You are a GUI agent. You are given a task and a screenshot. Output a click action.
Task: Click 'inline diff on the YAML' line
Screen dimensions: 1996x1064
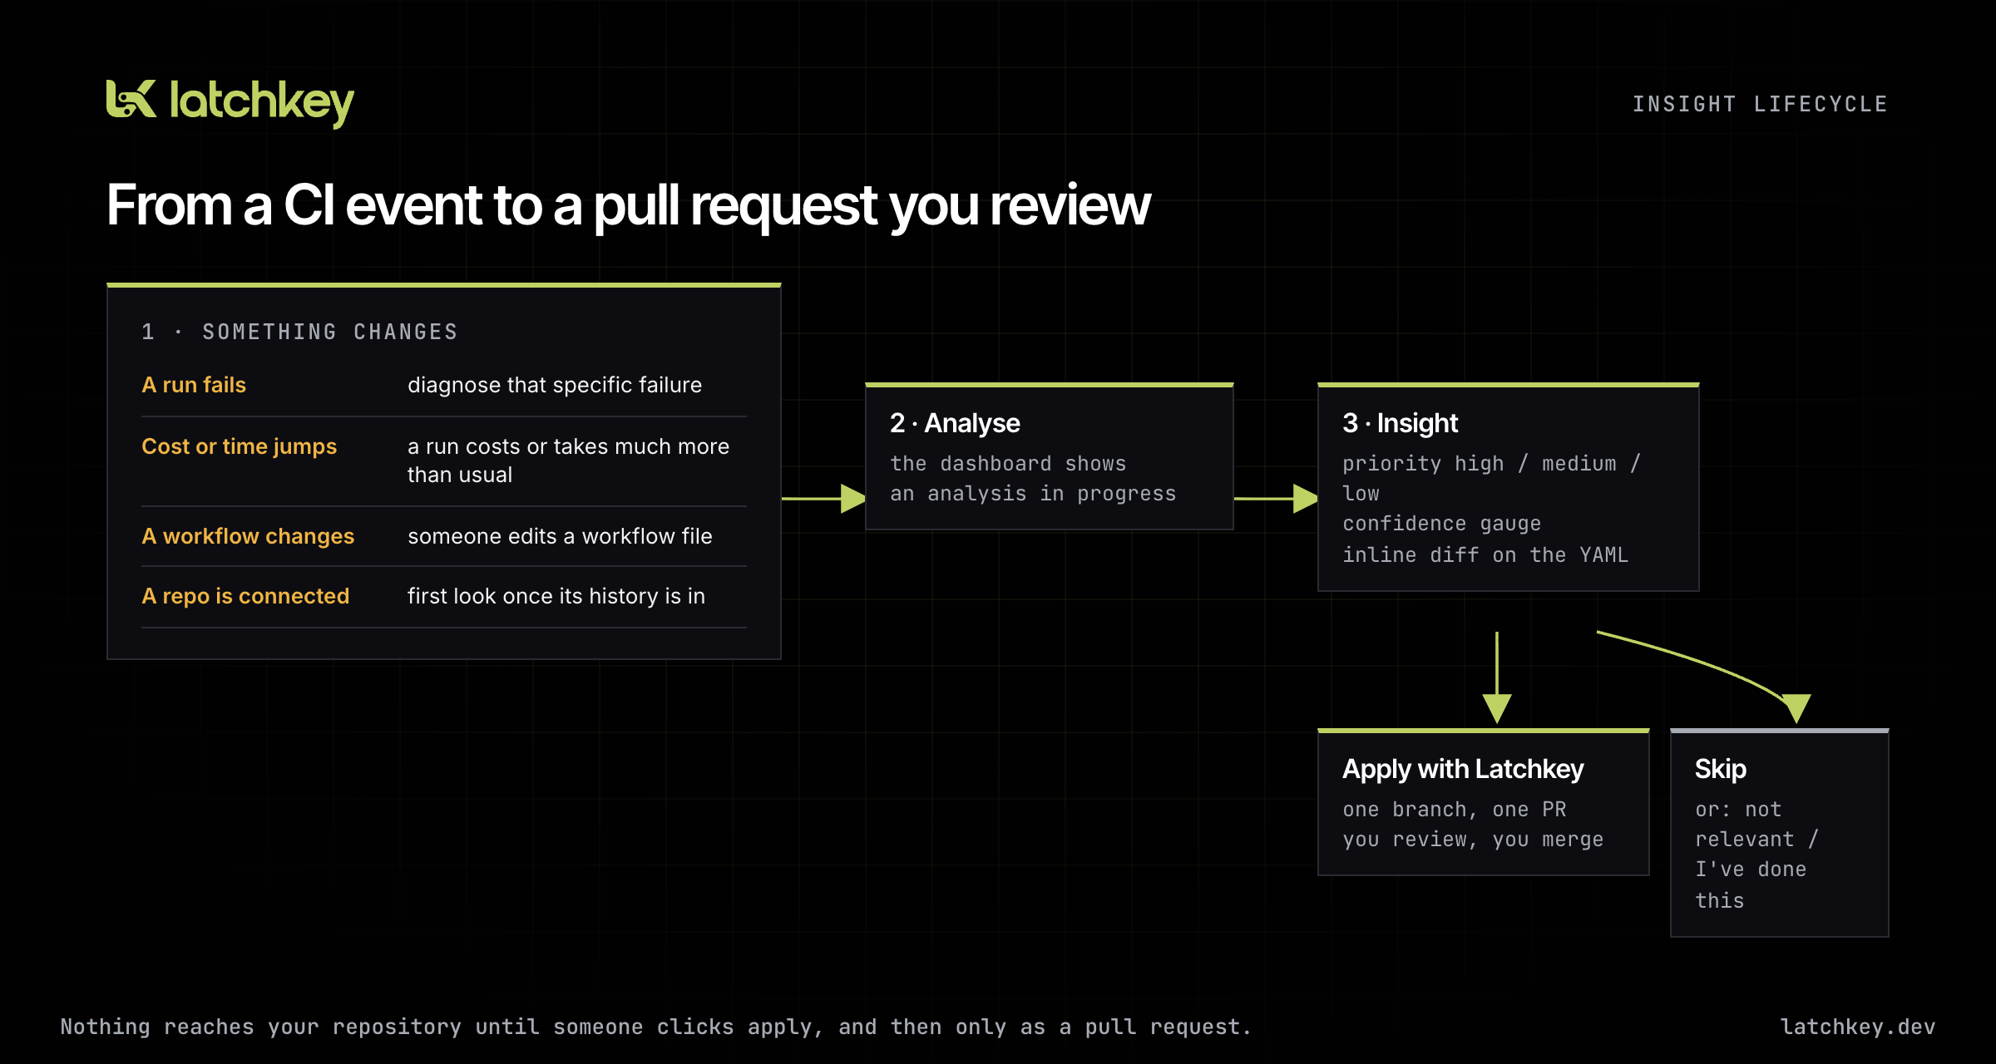click(1485, 554)
